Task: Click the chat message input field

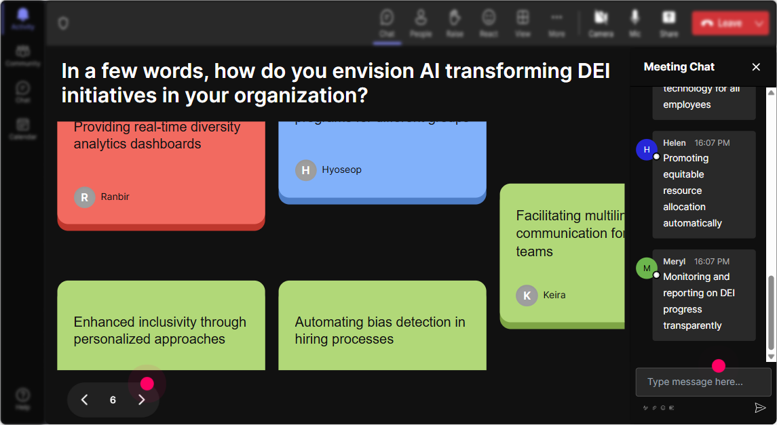Action: 703,382
